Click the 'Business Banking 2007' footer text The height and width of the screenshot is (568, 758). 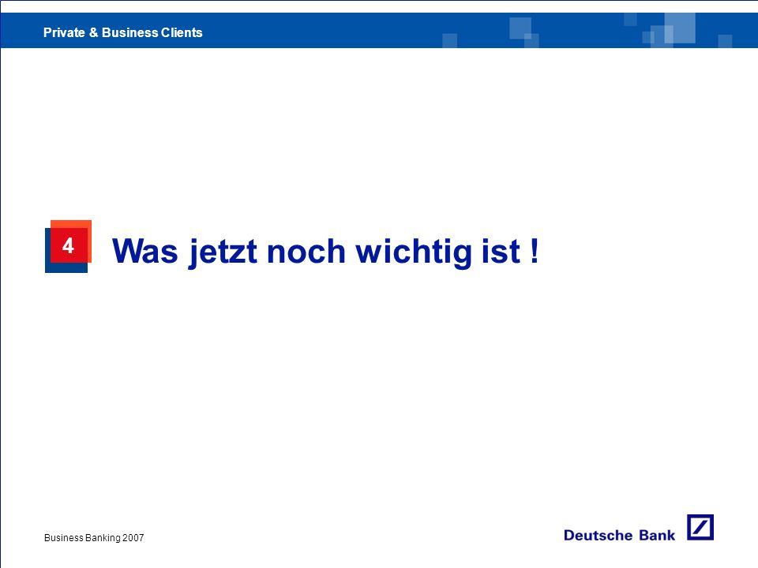(94, 537)
